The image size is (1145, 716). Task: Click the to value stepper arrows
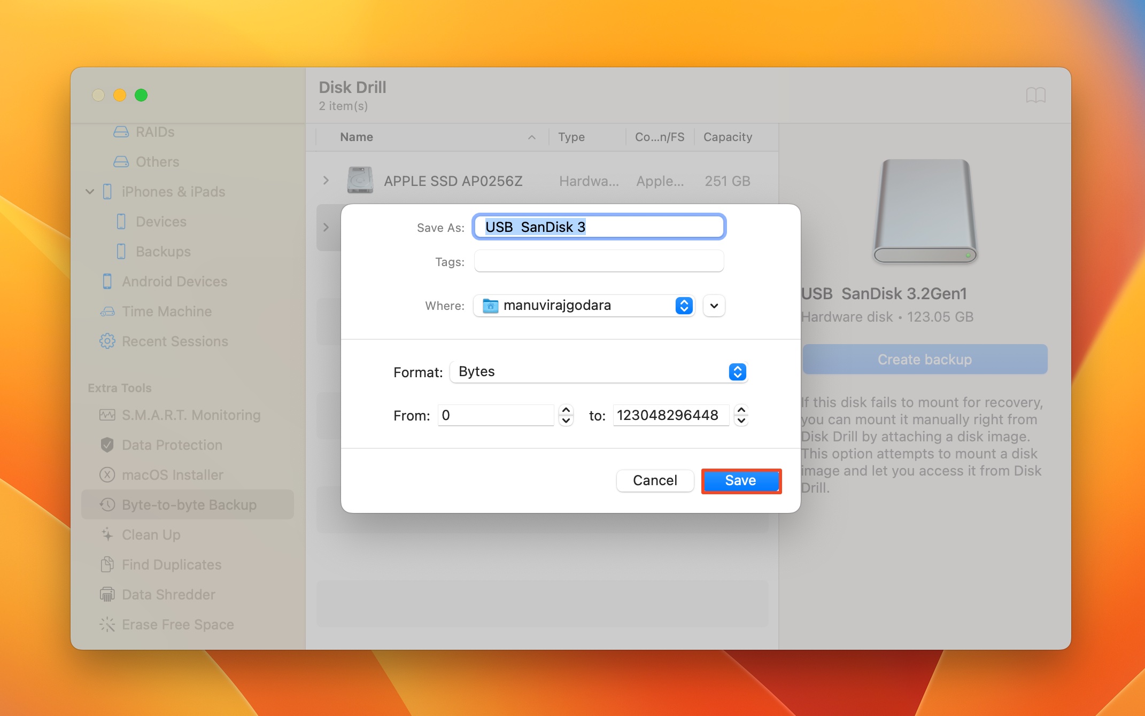(741, 415)
